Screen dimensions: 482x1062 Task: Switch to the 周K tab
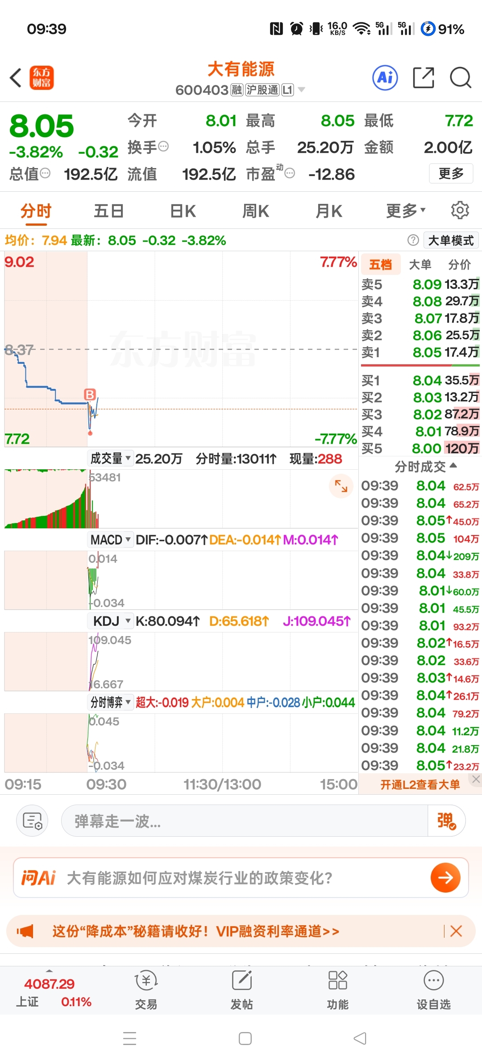click(256, 211)
